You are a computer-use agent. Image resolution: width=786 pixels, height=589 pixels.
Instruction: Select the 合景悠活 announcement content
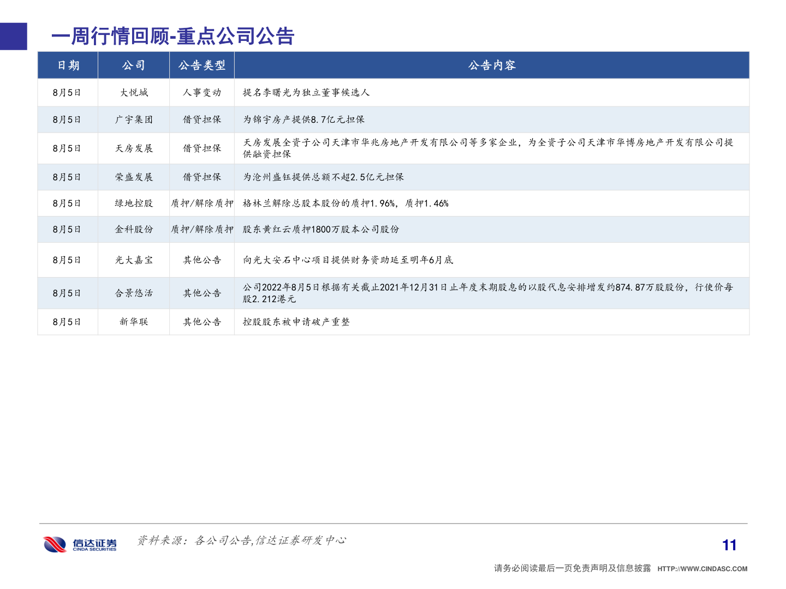tap(489, 293)
